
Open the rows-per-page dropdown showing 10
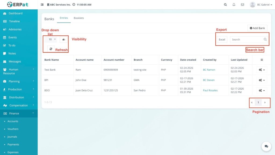coord(51,39)
